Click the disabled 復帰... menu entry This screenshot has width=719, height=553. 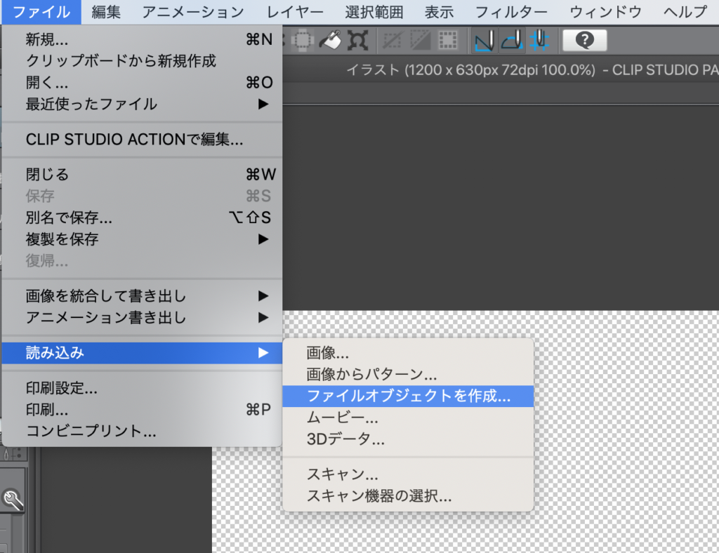point(142,260)
